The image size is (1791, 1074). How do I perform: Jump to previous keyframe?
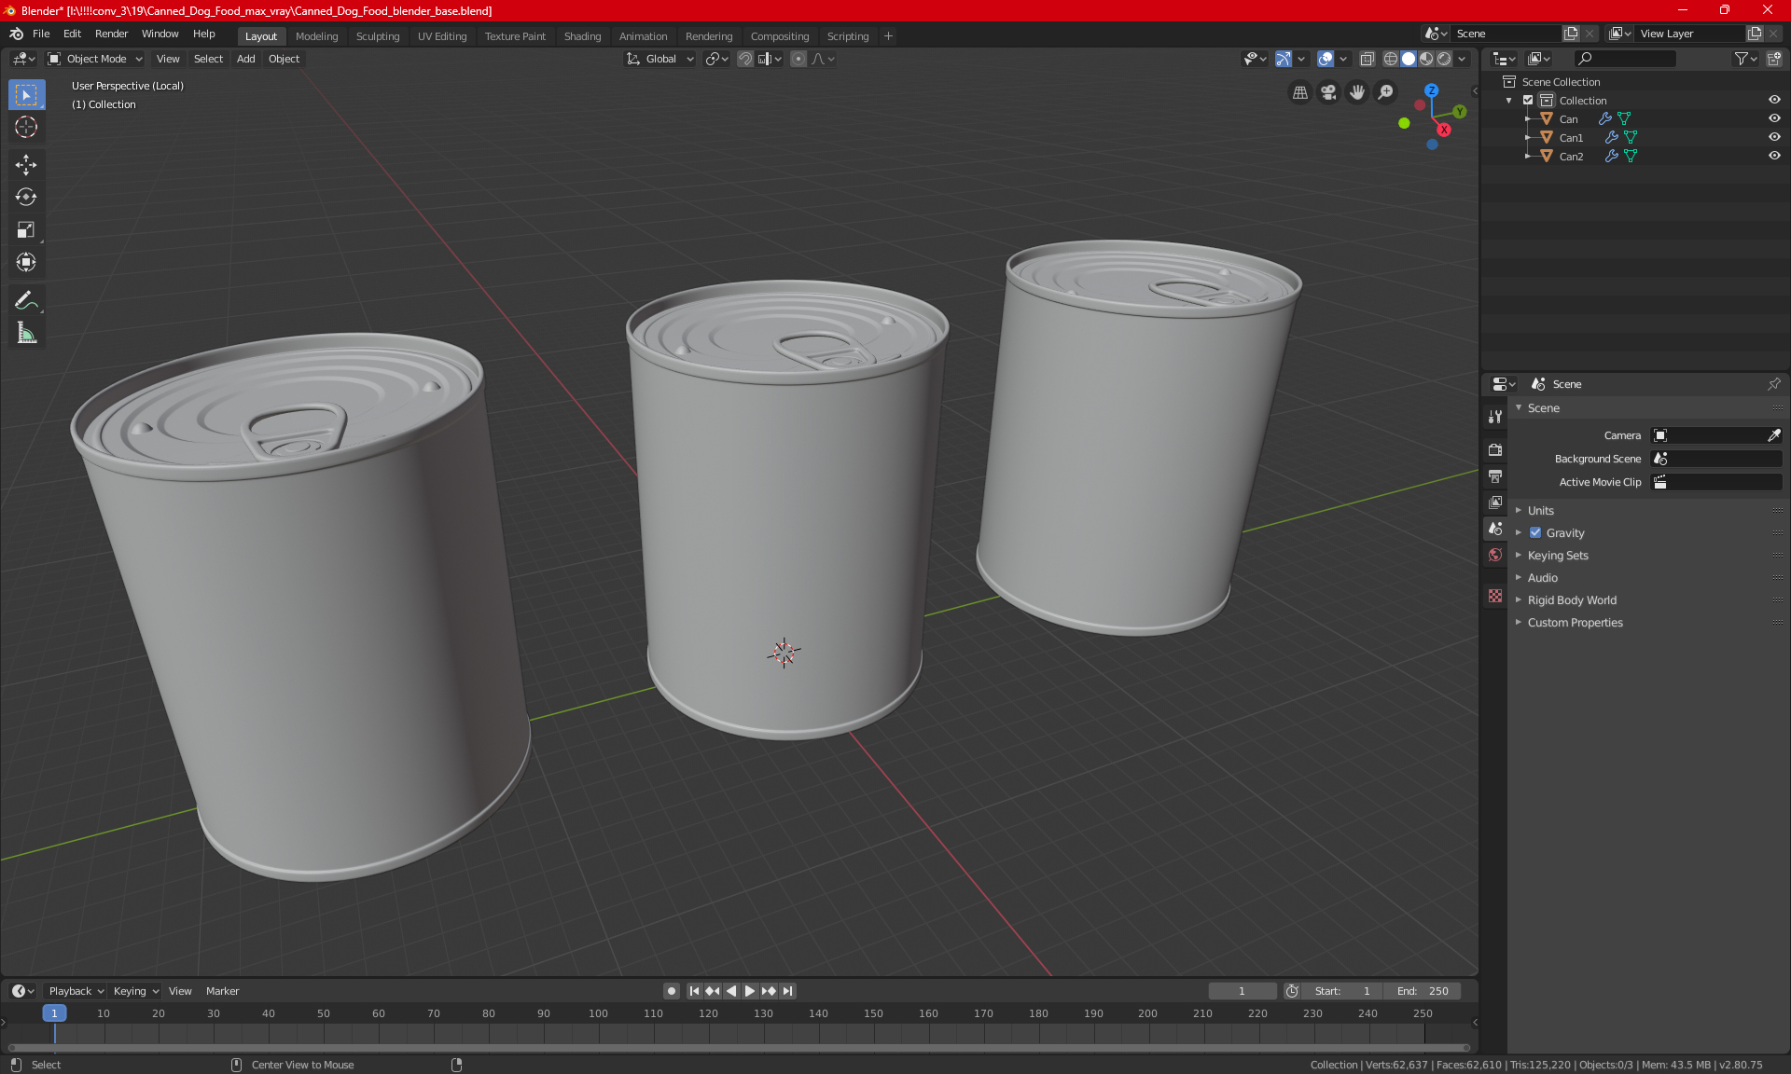(x=713, y=991)
